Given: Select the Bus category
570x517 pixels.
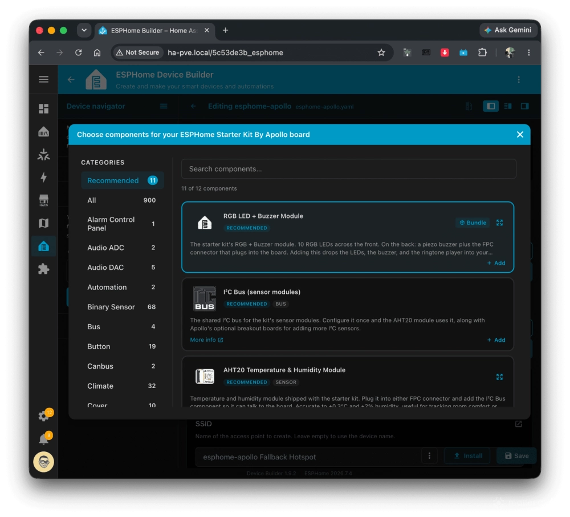Looking at the screenshot, I should coord(123,327).
